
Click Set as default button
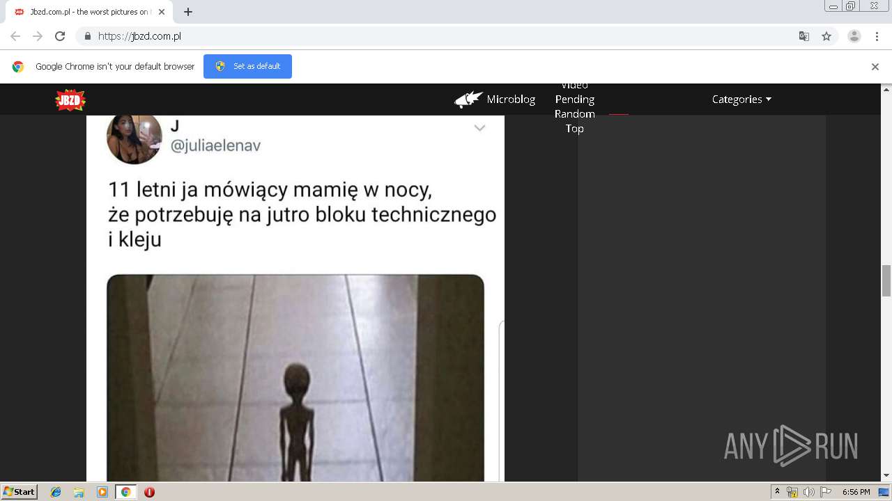[x=247, y=66]
